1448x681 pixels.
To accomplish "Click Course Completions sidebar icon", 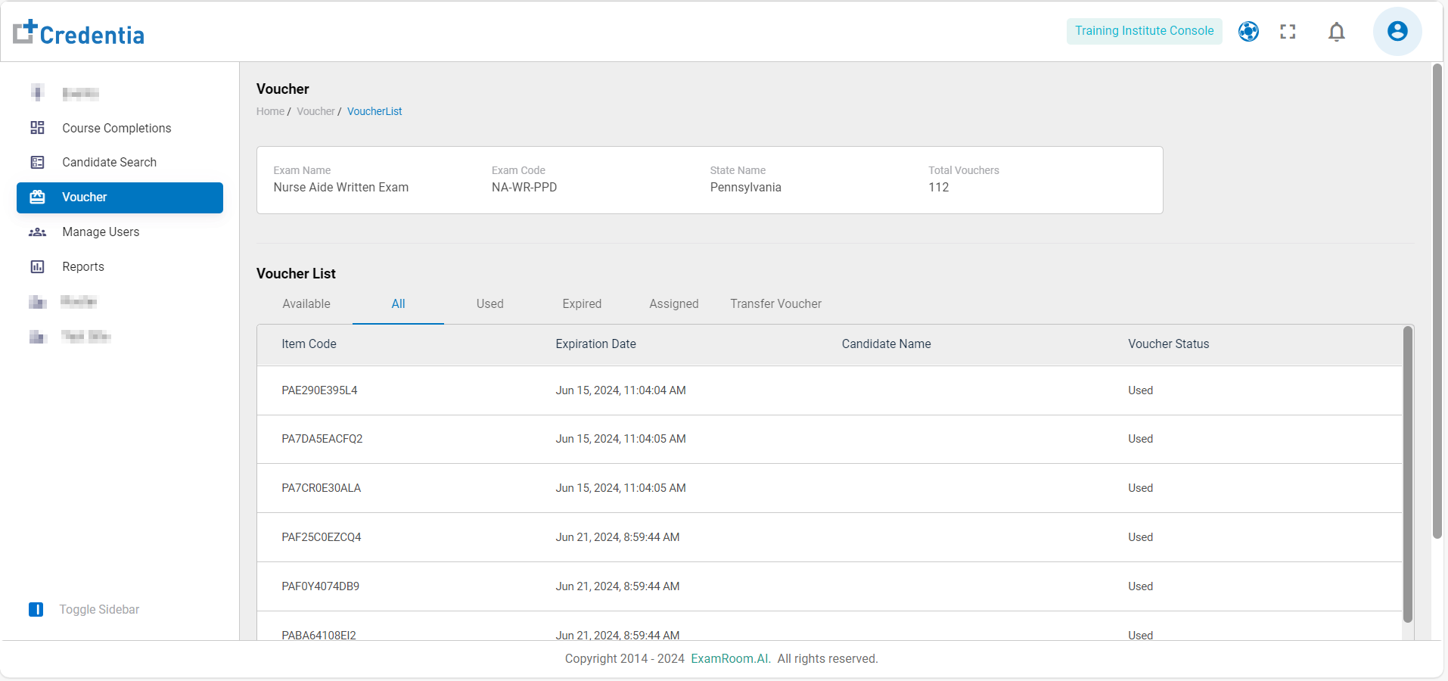I will 37,128.
